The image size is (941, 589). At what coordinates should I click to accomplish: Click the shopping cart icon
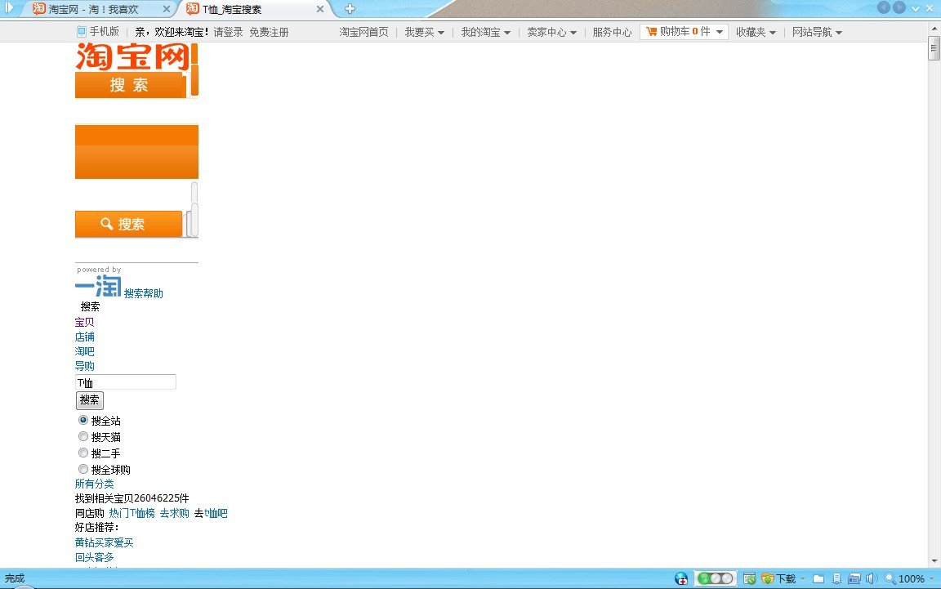[x=651, y=32]
